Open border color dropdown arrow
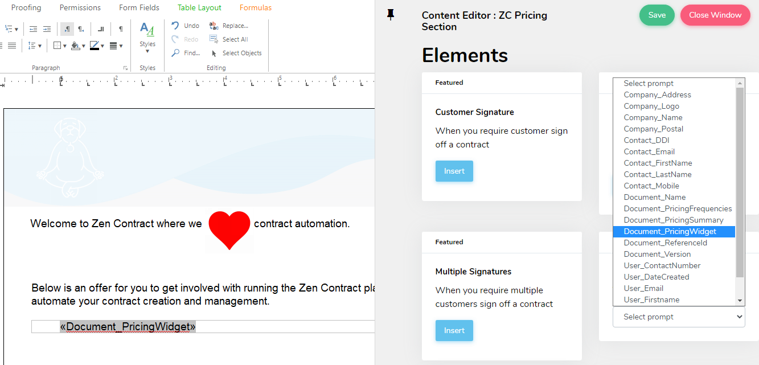 102,46
